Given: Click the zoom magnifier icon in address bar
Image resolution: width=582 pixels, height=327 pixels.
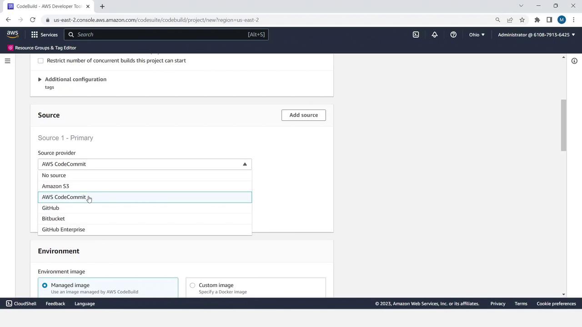Looking at the screenshot, I should pos(497,20).
